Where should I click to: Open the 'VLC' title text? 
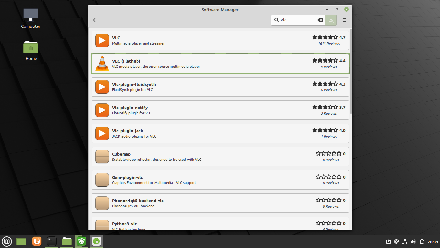click(116, 38)
